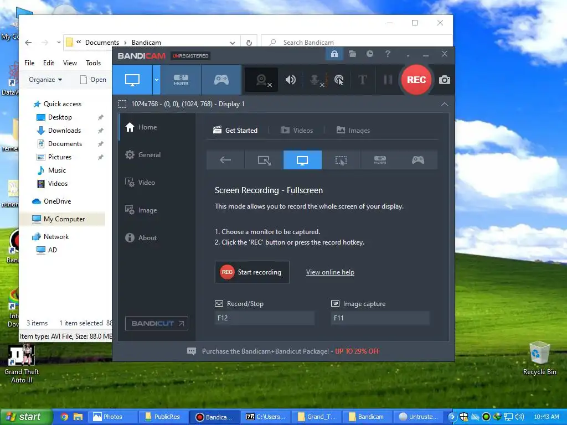The image size is (567, 425).
Task: Click the Image capture hotkey field F11
Action: click(x=380, y=318)
